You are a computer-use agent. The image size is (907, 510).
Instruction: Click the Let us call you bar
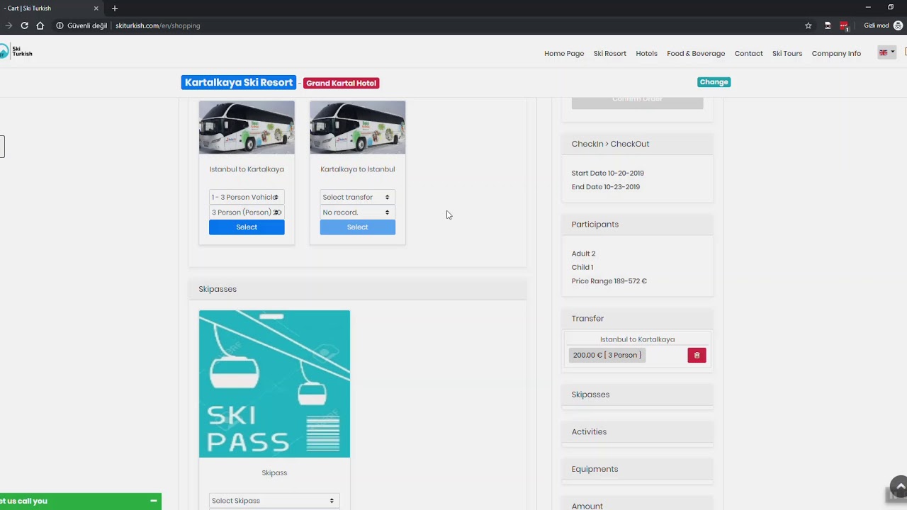[x=80, y=501]
